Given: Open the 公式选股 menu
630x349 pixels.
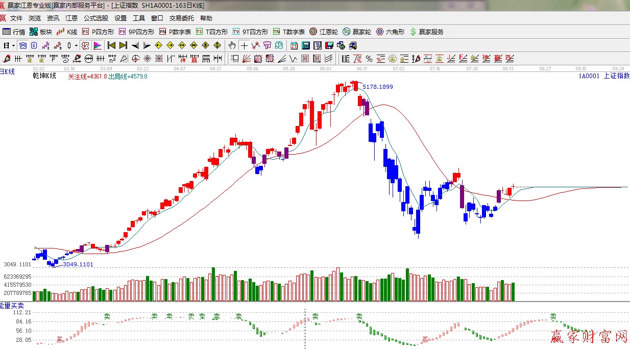Looking at the screenshot, I should (96, 18).
